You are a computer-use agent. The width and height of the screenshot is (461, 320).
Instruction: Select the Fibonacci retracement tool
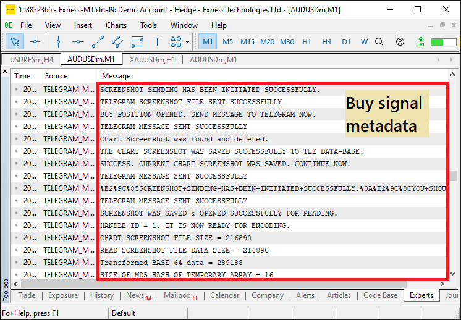(137, 42)
